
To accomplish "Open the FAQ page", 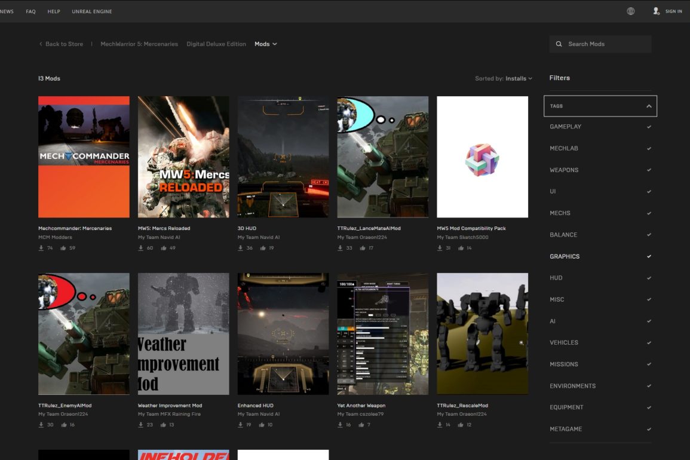I will 31,11.
